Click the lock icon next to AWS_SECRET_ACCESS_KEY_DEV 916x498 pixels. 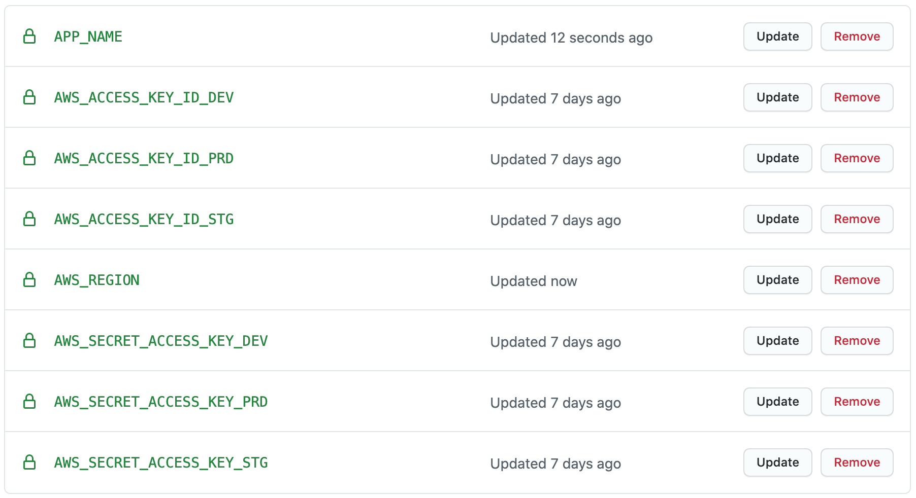(x=29, y=341)
